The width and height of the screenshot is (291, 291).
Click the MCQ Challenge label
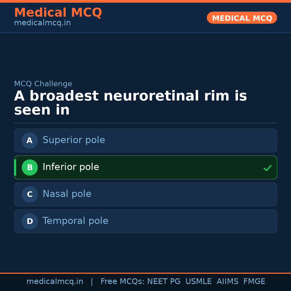[x=43, y=84]
